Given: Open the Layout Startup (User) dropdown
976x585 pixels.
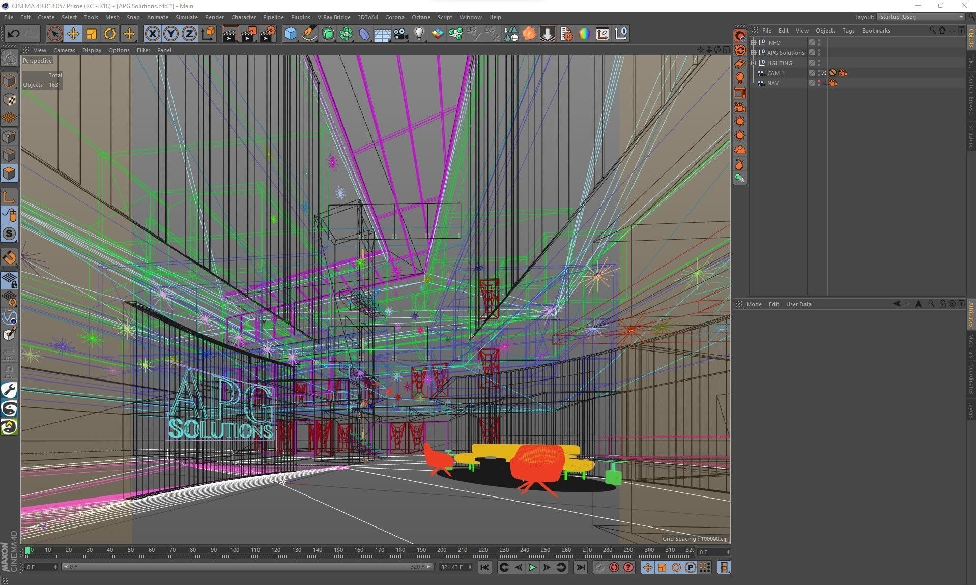Looking at the screenshot, I should pyautogui.click(x=921, y=17).
